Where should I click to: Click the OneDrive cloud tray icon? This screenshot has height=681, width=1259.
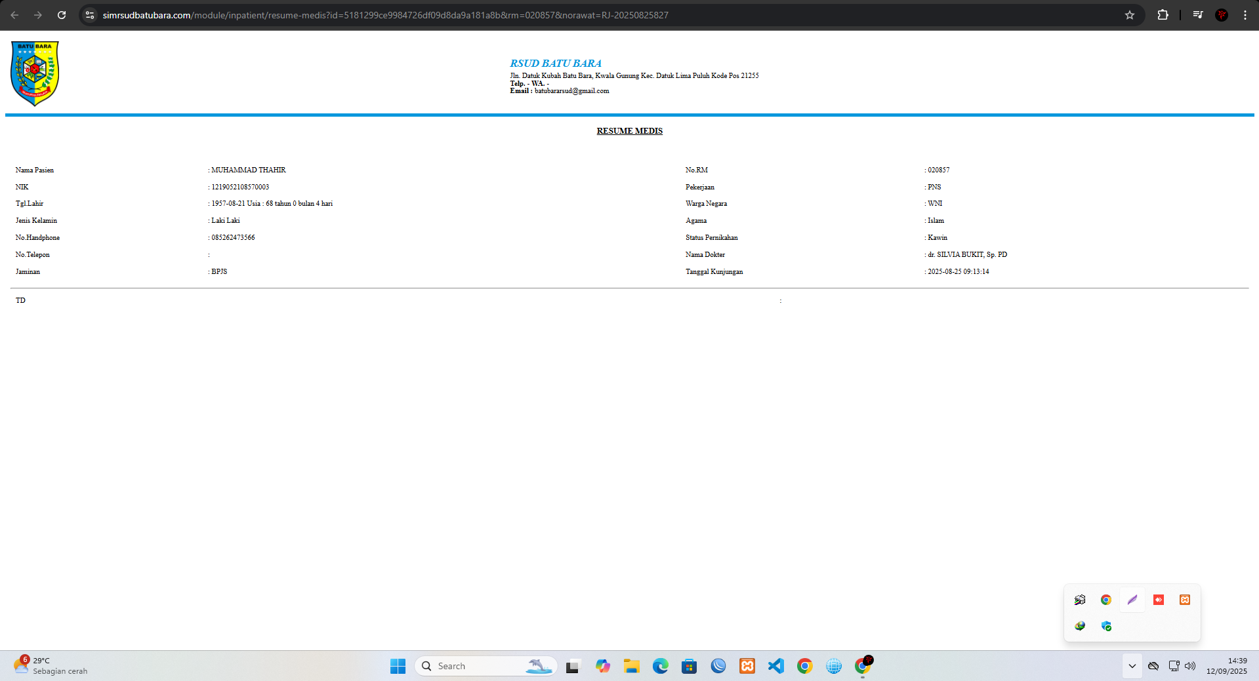pos(1153,666)
